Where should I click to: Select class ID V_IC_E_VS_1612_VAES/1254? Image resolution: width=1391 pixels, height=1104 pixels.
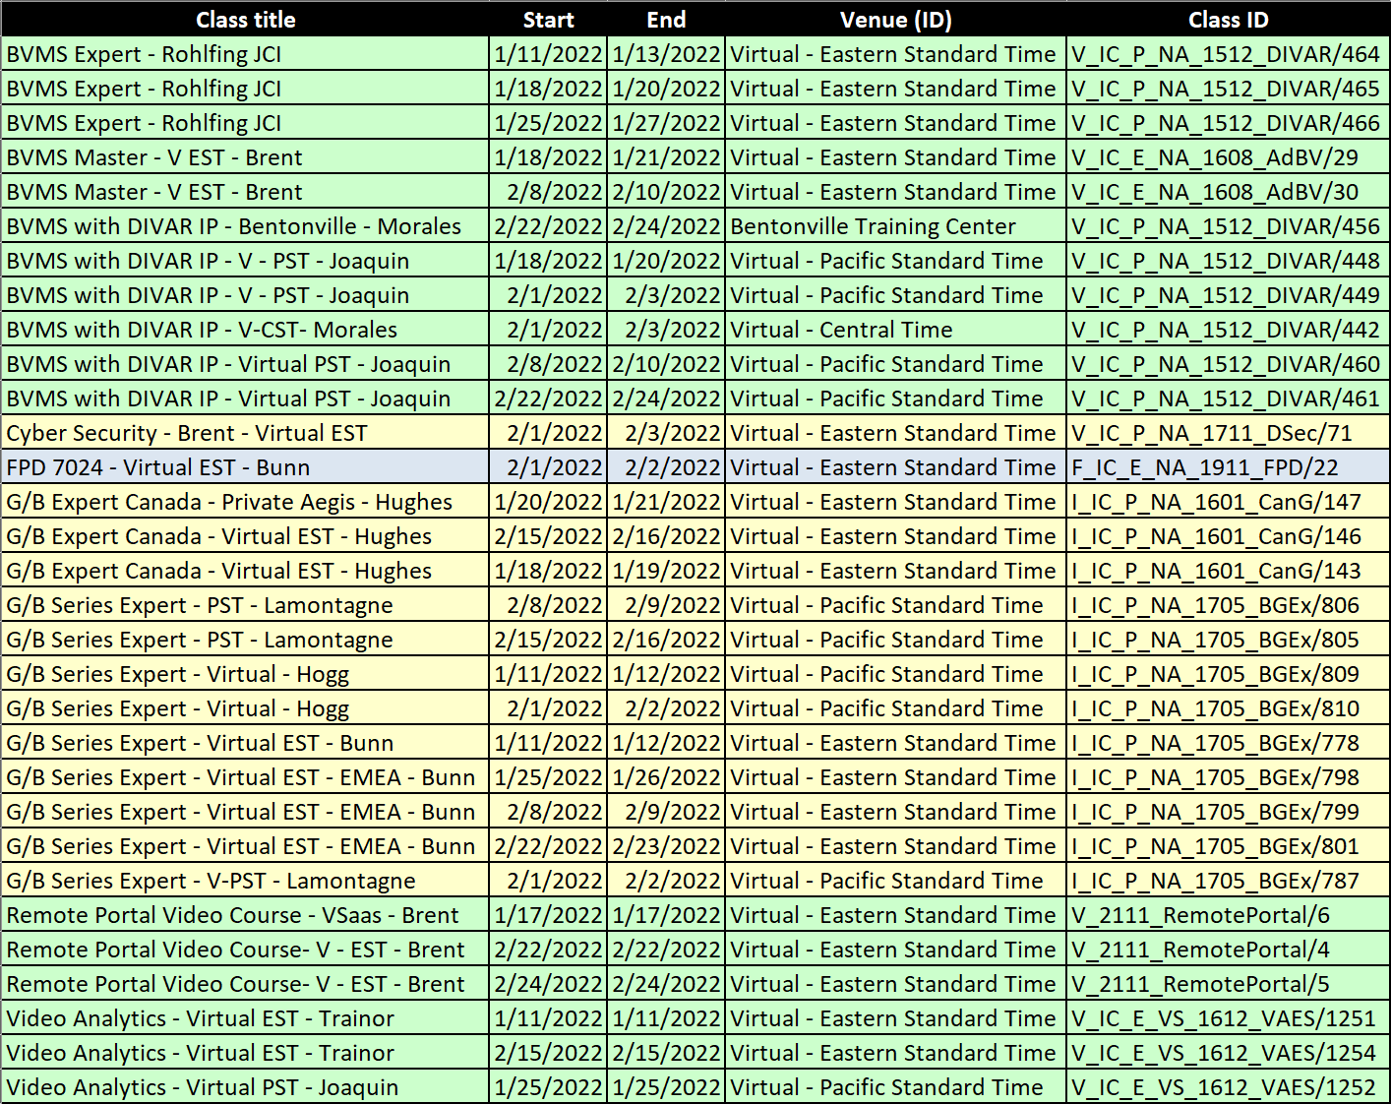coord(1228,1053)
